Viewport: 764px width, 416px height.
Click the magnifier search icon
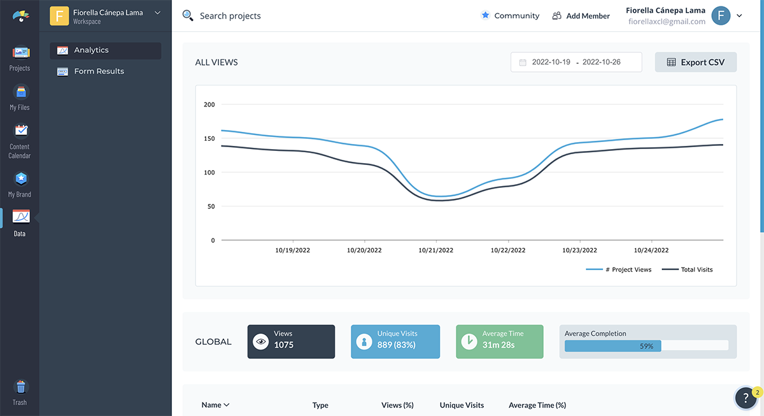pyautogui.click(x=188, y=15)
